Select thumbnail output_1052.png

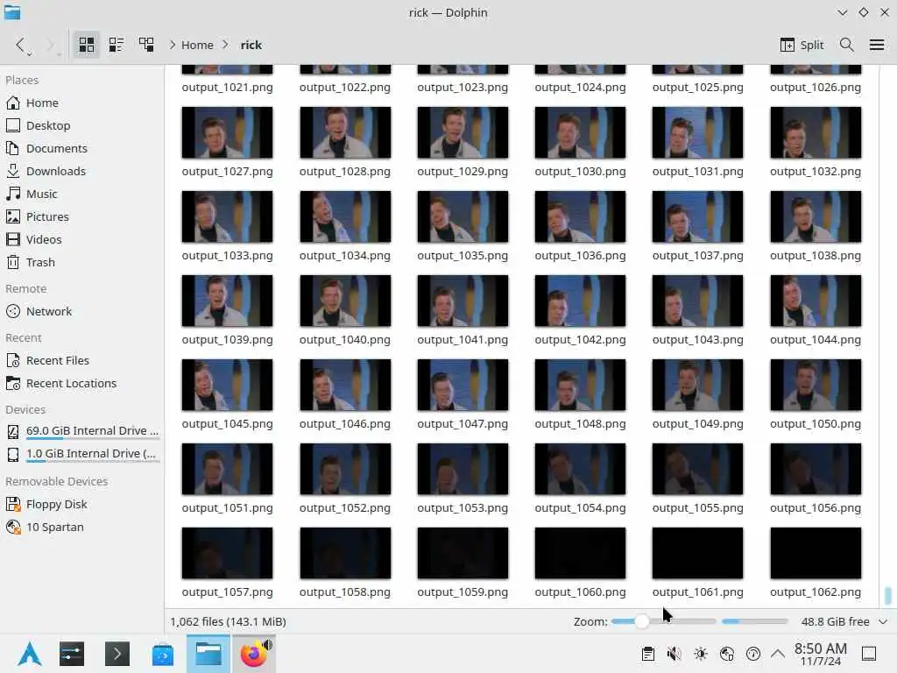point(345,469)
